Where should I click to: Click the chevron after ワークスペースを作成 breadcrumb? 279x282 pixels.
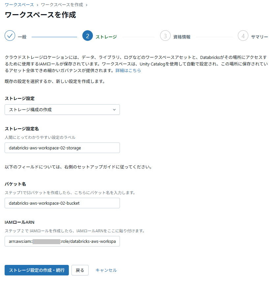click(x=87, y=5)
